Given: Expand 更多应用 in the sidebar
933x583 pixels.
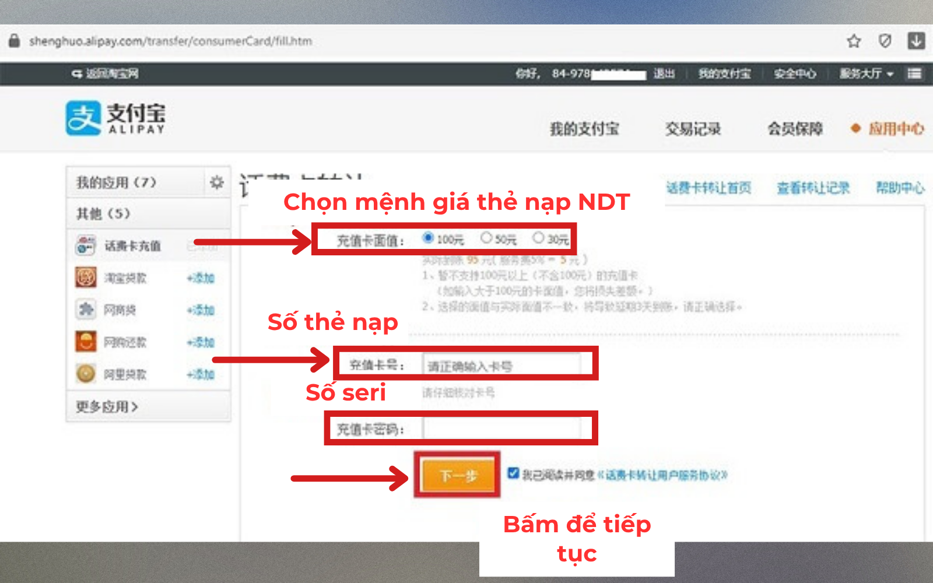Looking at the screenshot, I should tap(107, 406).
